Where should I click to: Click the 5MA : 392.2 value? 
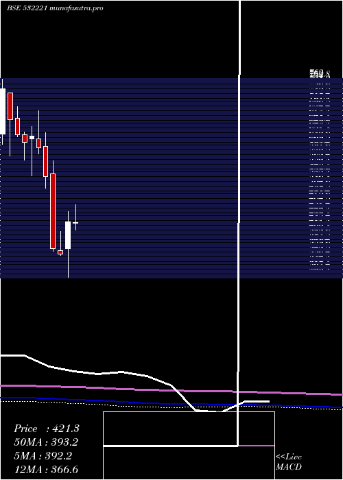43,456
